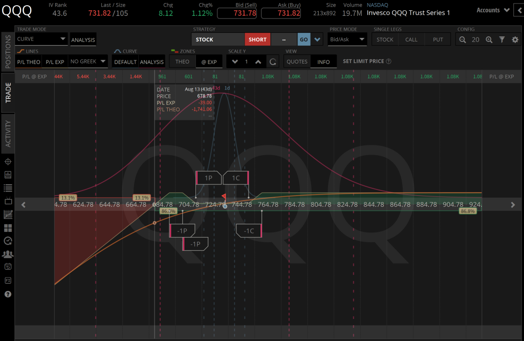524x341 pixels.
Task: Zoom in with the magnifier plus icon
Action: pyautogui.click(x=489, y=40)
